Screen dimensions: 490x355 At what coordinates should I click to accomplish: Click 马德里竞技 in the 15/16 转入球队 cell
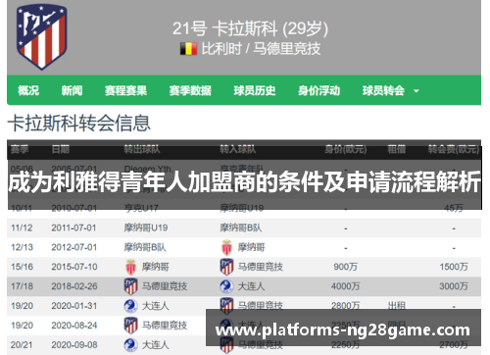pos(261,267)
